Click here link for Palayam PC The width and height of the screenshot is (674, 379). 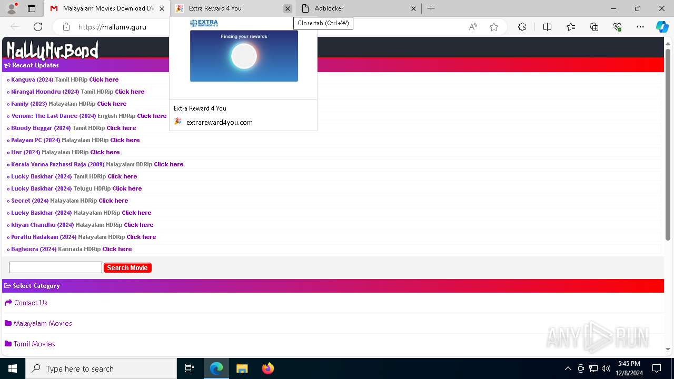(x=125, y=140)
